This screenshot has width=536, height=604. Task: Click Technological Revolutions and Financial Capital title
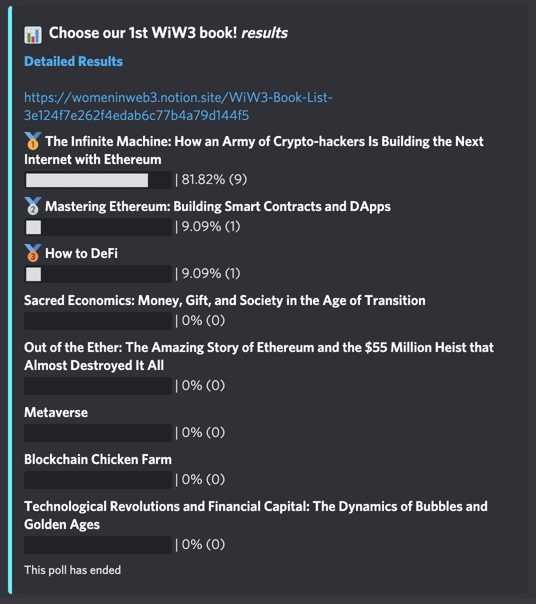tap(256, 515)
